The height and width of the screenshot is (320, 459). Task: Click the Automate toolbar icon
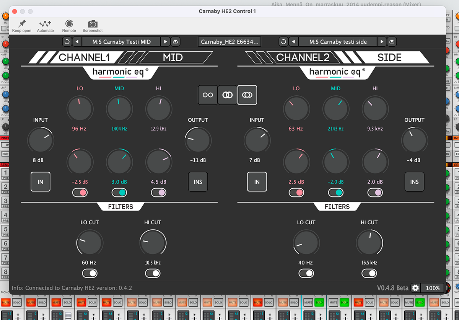click(x=45, y=24)
